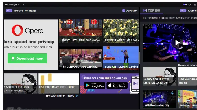
Task: Click the Get it on Google Play badge
Action: tap(95, 85)
